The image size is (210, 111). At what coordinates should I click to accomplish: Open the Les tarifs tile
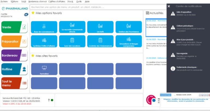click(x=100, y=27)
